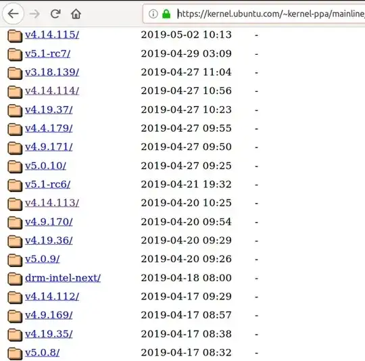Click folder icon beside v4.9.169/
The width and height of the screenshot is (365, 361).
point(15,316)
